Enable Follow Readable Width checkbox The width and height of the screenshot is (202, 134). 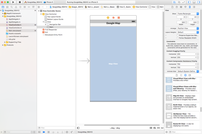pyautogui.click(x=177, y=38)
